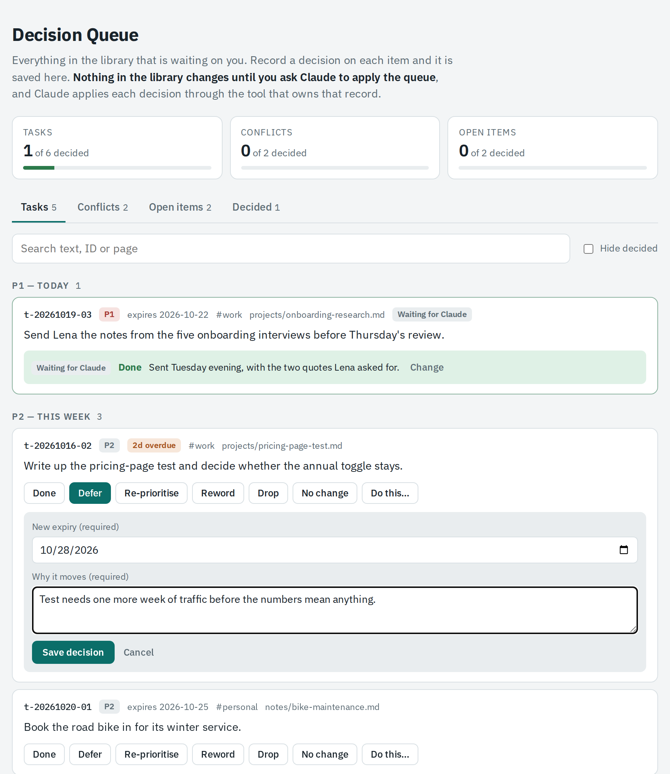Viewport: 670px width, 774px height.
Task: Choose Re-prioritise for pricing-page test task
Action: (x=151, y=493)
